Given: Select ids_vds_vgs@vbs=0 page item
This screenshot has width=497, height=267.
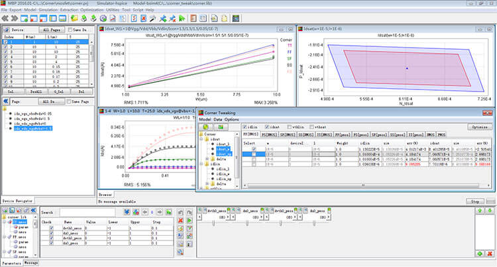Looking at the screenshot, I should click(x=30, y=123).
